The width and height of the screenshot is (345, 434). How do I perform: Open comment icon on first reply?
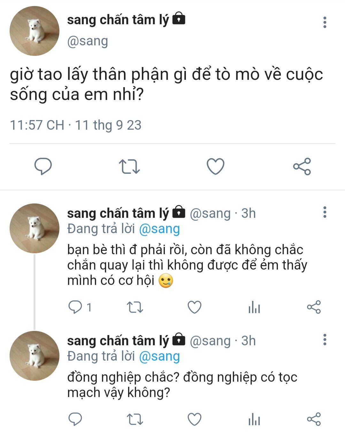click(x=75, y=307)
